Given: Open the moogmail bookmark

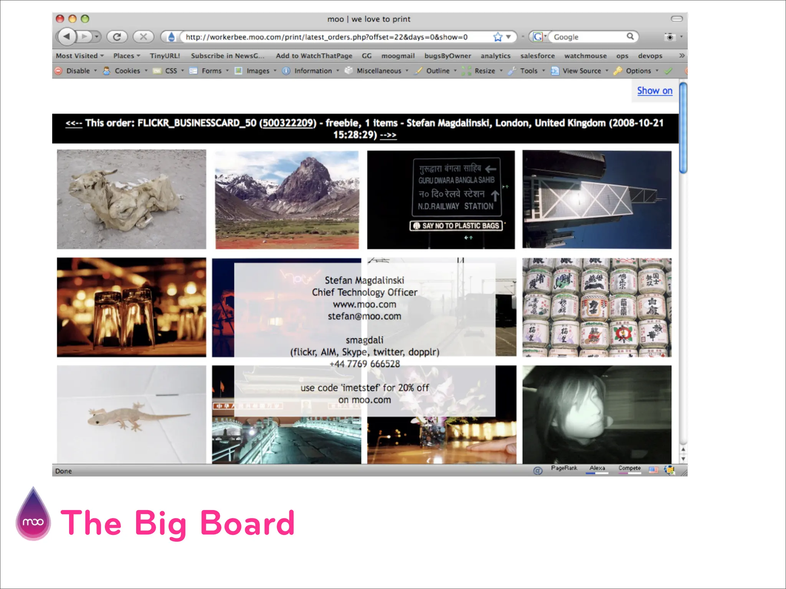Looking at the screenshot, I should click(398, 56).
